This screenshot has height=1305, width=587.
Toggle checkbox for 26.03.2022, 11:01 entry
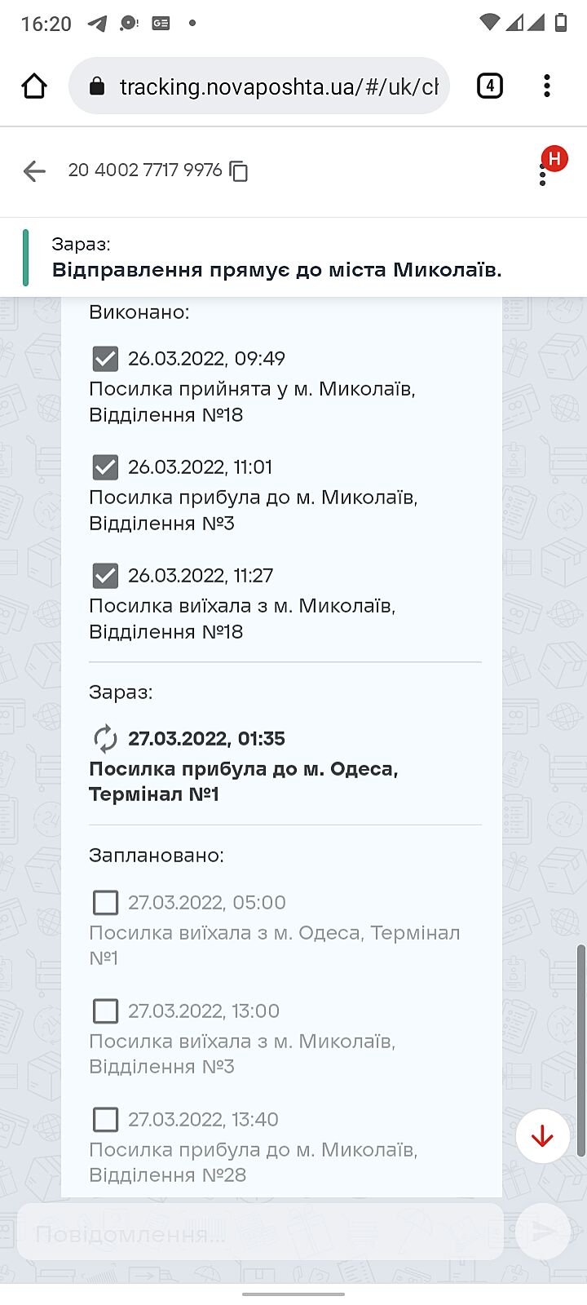click(105, 467)
